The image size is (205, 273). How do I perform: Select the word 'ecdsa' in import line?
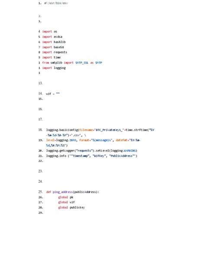coord(58,37)
